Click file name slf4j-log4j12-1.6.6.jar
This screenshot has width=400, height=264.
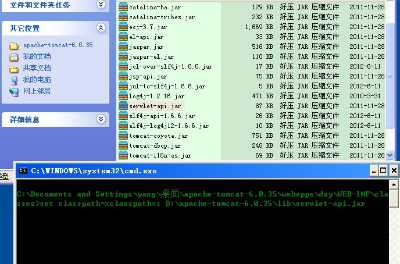point(169,126)
